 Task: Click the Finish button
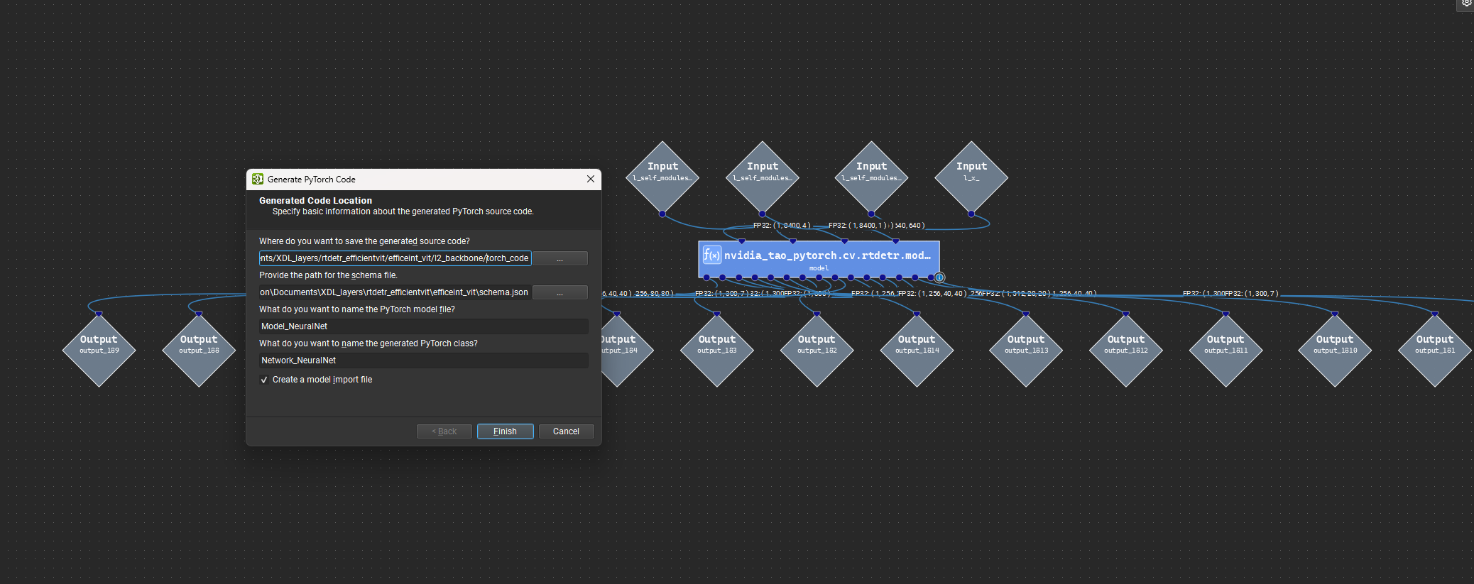[x=505, y=431]
